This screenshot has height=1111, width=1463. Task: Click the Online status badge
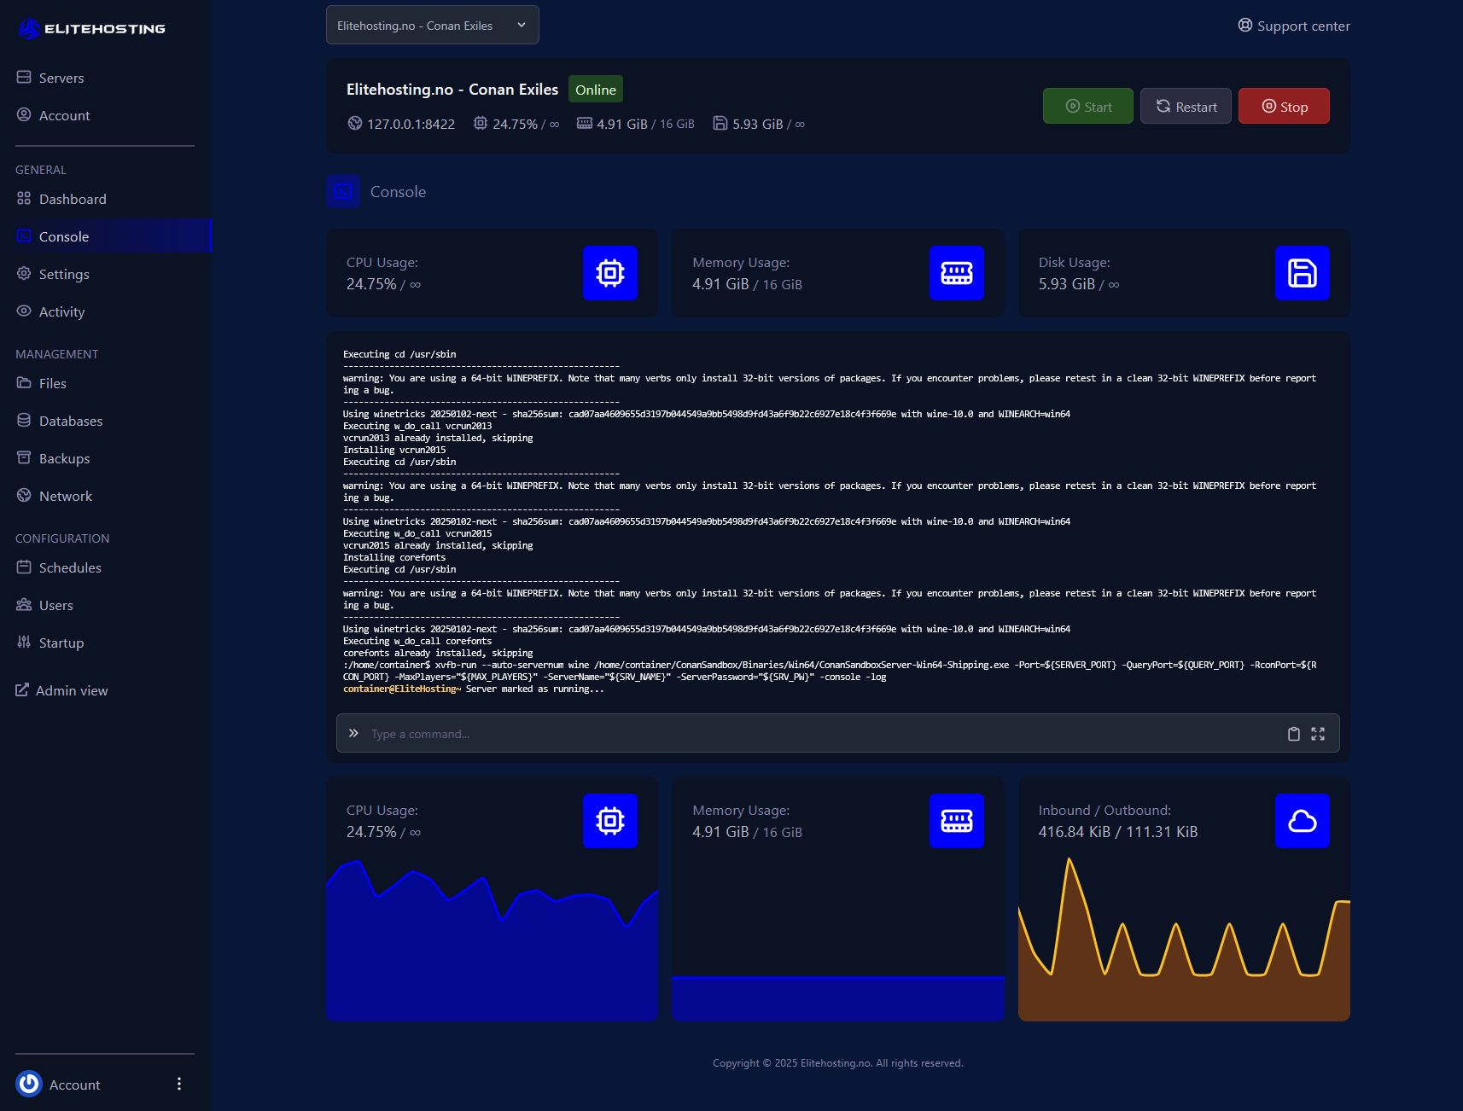(595, 89)
